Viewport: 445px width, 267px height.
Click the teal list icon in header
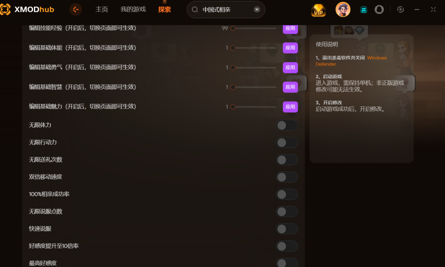[364, 10]
